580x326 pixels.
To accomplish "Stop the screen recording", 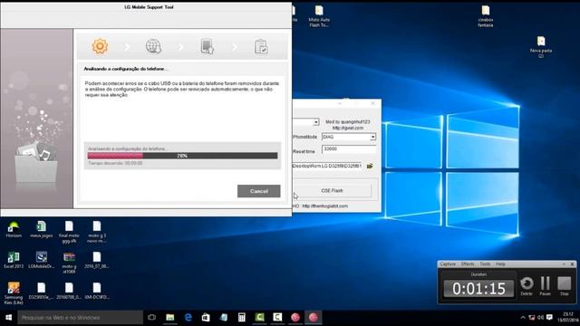I will point(564,286).
